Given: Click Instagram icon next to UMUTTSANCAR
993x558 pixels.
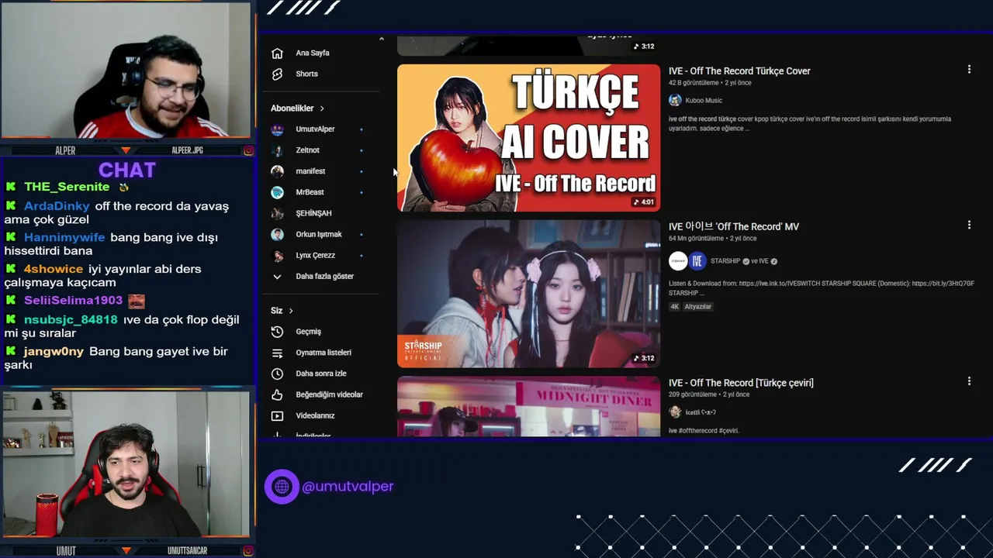Looking at the screenshot, I should [248, 551].
